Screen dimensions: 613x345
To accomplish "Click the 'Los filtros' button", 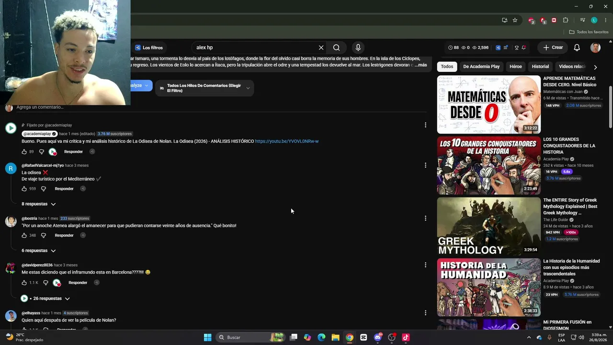I will click(x=148, y=47).
